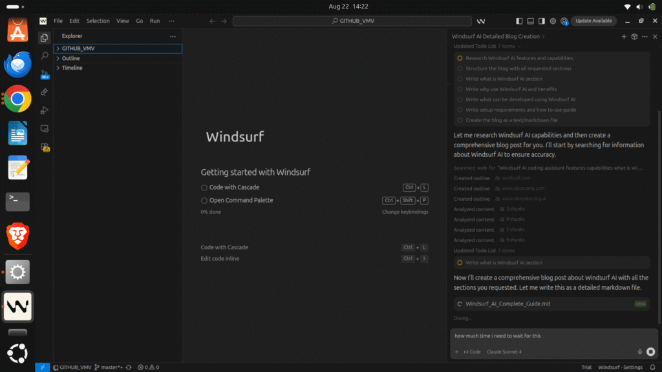
Task: Open the settings gear in the title bar
Action: [553, 21]
